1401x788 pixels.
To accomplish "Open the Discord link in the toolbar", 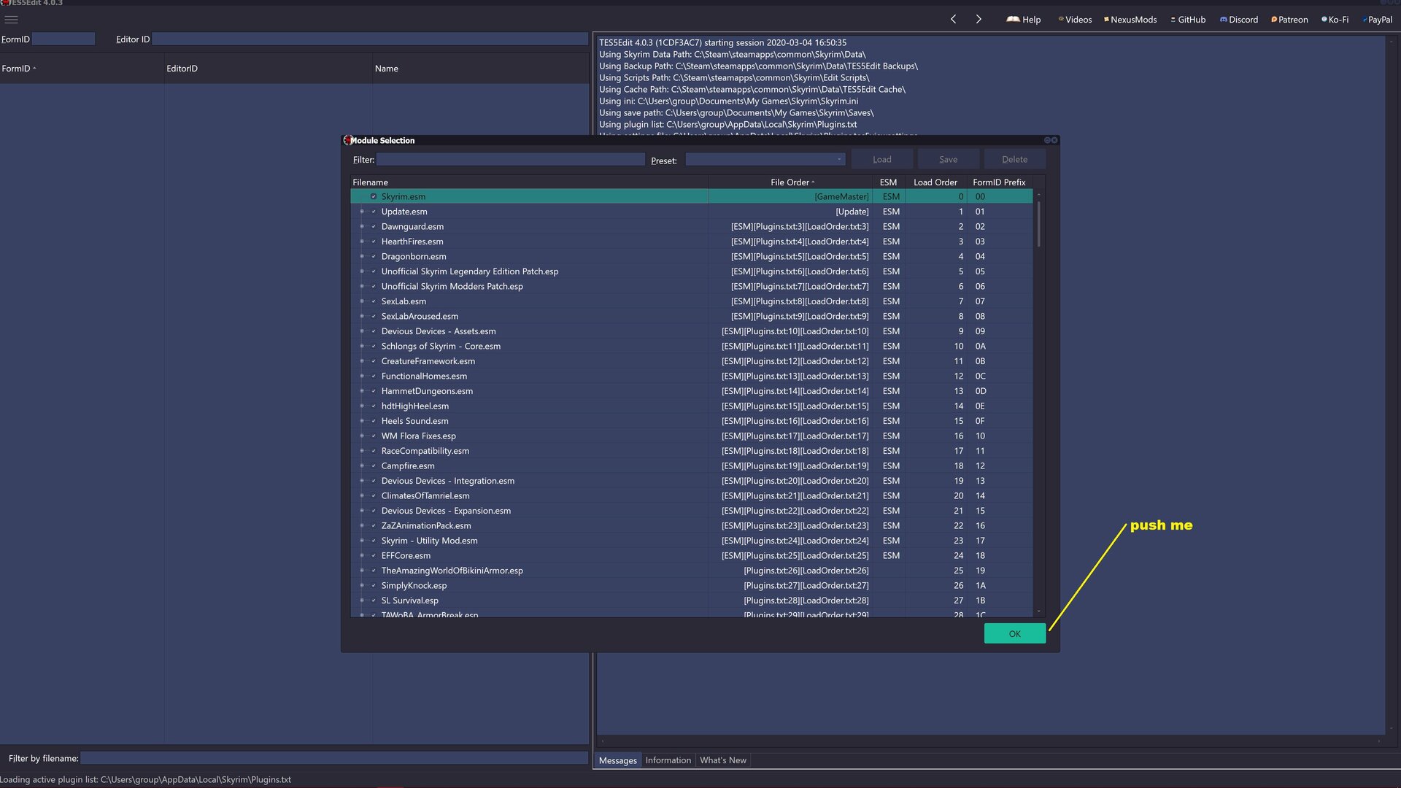I will coord(1239,20).
